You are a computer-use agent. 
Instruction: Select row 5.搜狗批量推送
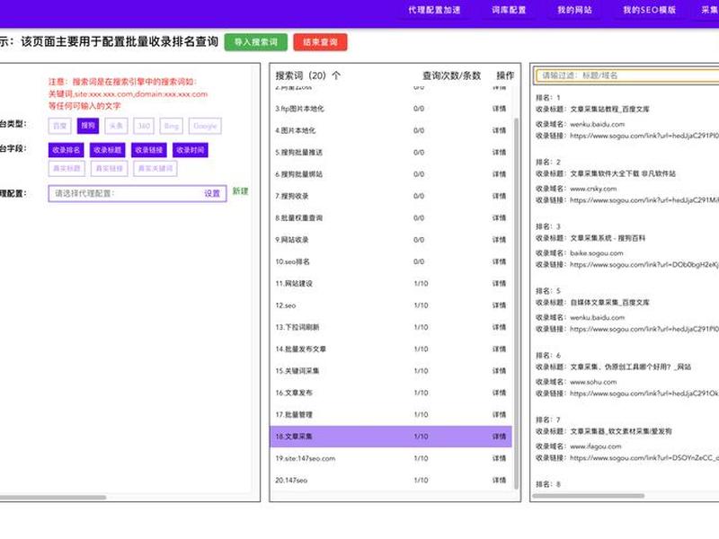point(391,152)
